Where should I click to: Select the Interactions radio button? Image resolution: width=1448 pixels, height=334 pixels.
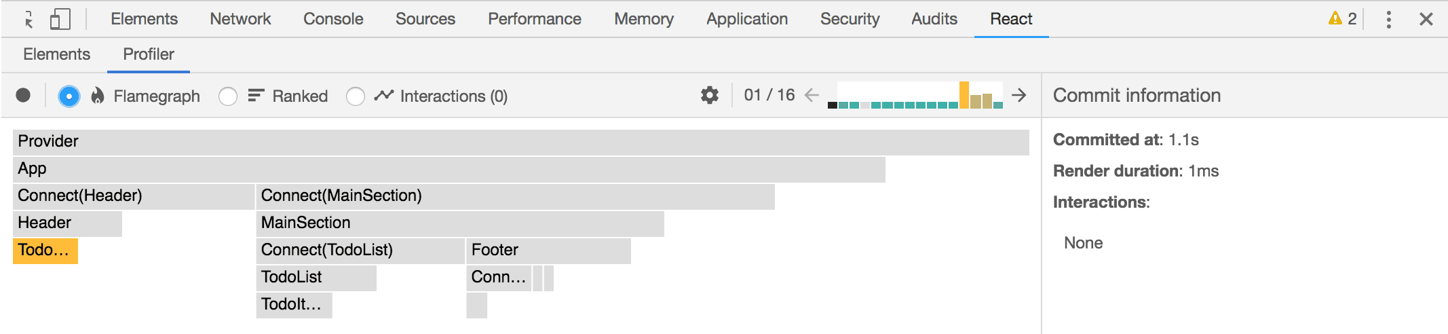(x=356, y=96)
